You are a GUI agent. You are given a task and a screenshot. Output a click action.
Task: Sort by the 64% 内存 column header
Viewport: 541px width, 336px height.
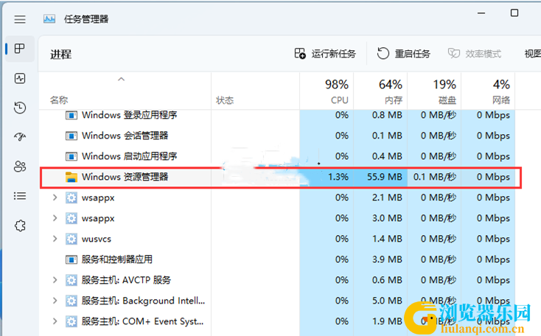380,91
